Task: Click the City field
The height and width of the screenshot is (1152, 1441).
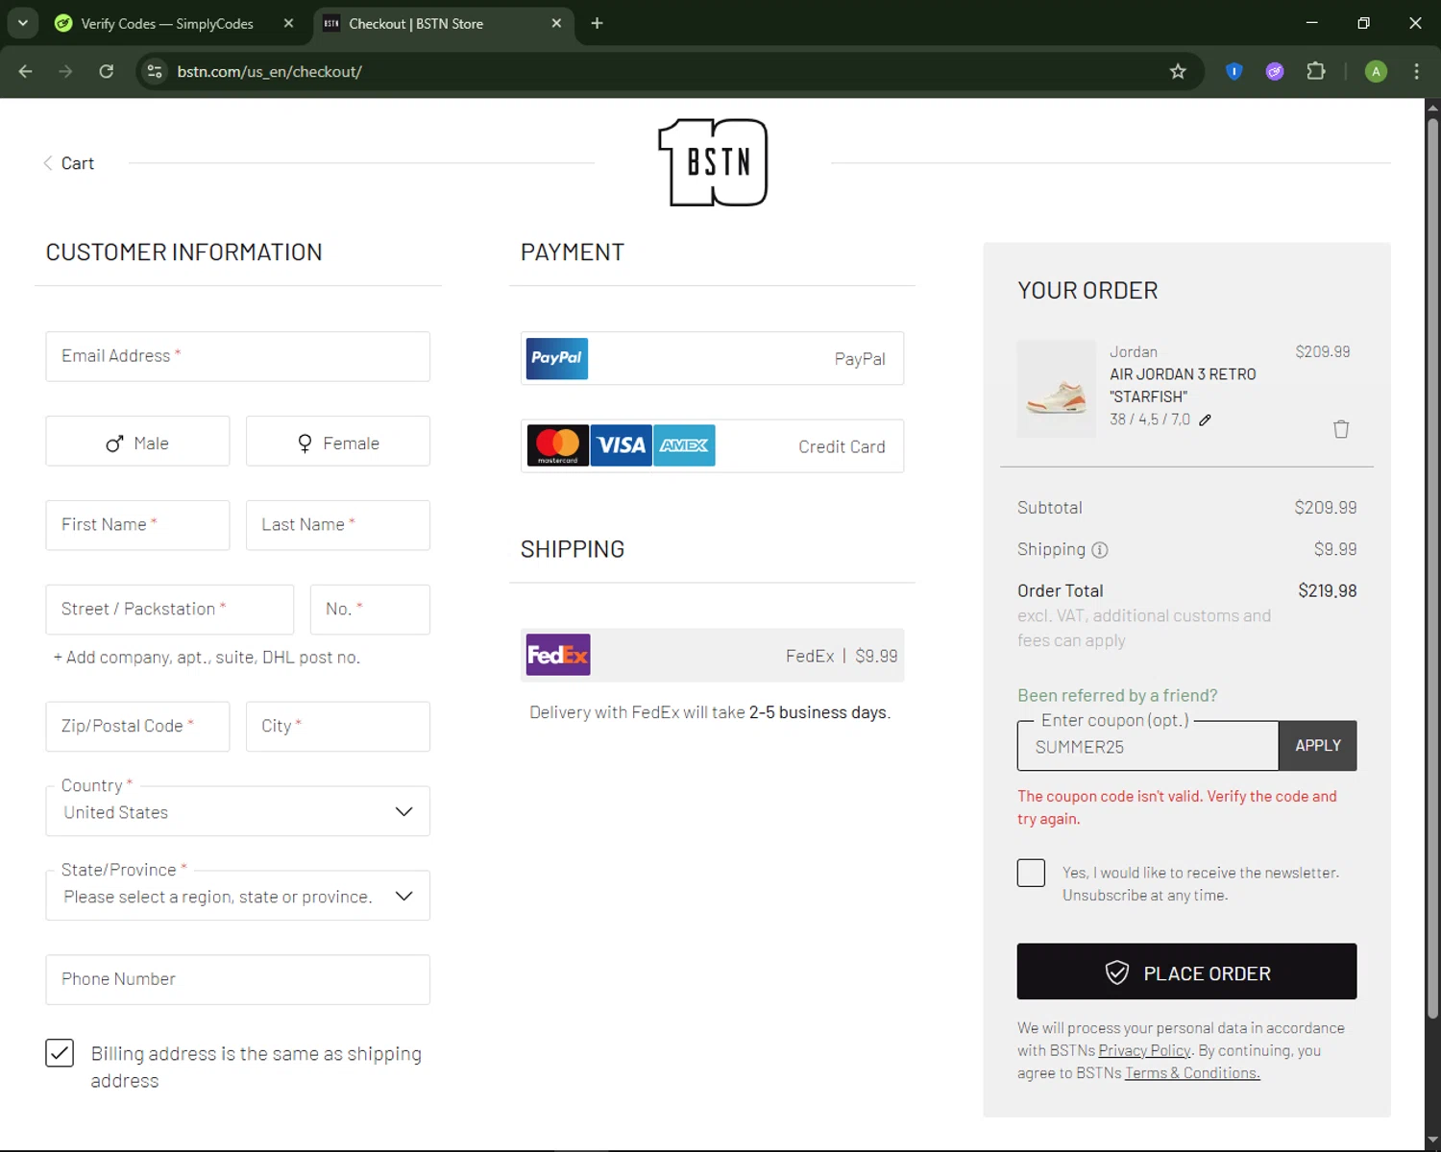Action: [338, 727]
